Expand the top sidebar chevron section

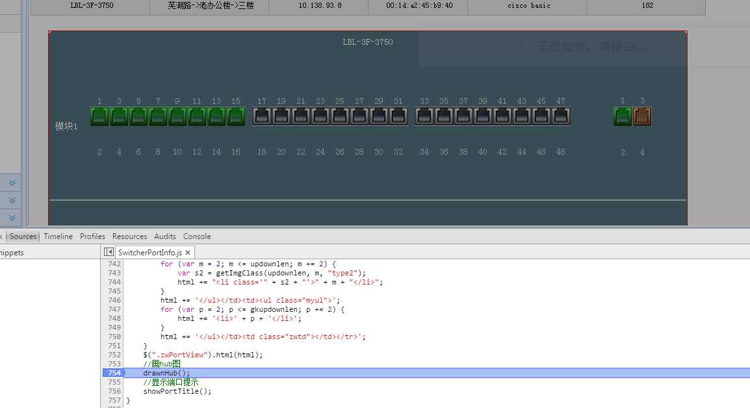pos(12,183)
